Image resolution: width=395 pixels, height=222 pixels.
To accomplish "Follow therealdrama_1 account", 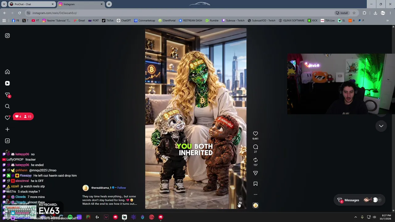I will pyautogui.click(x=122, y=188).
